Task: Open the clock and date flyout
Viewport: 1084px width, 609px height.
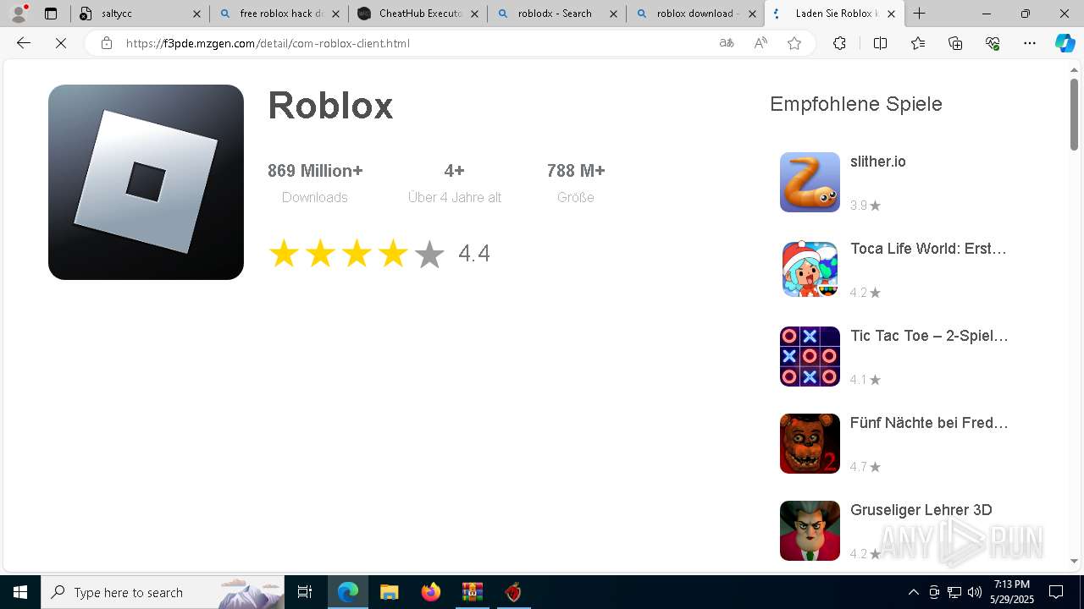Action: [x=1011, y=592]
